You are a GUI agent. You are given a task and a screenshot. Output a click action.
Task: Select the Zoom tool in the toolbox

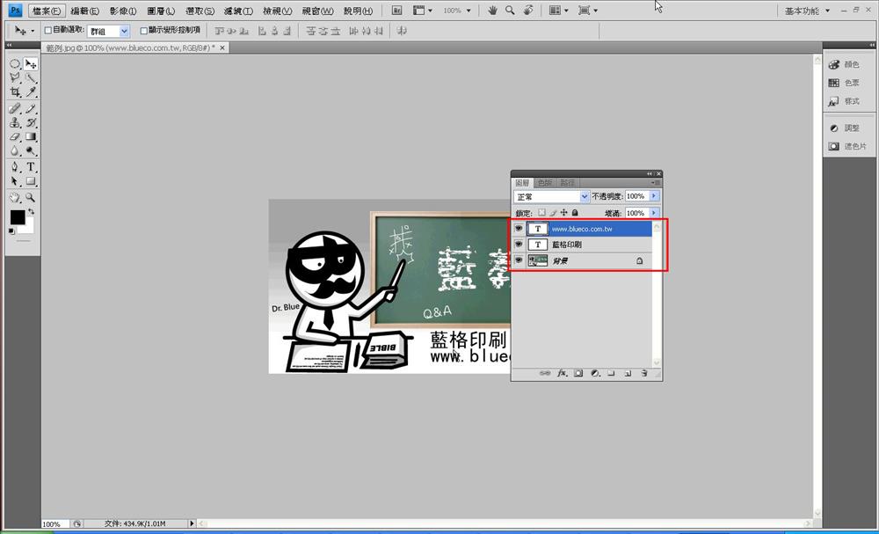(31, 197)
